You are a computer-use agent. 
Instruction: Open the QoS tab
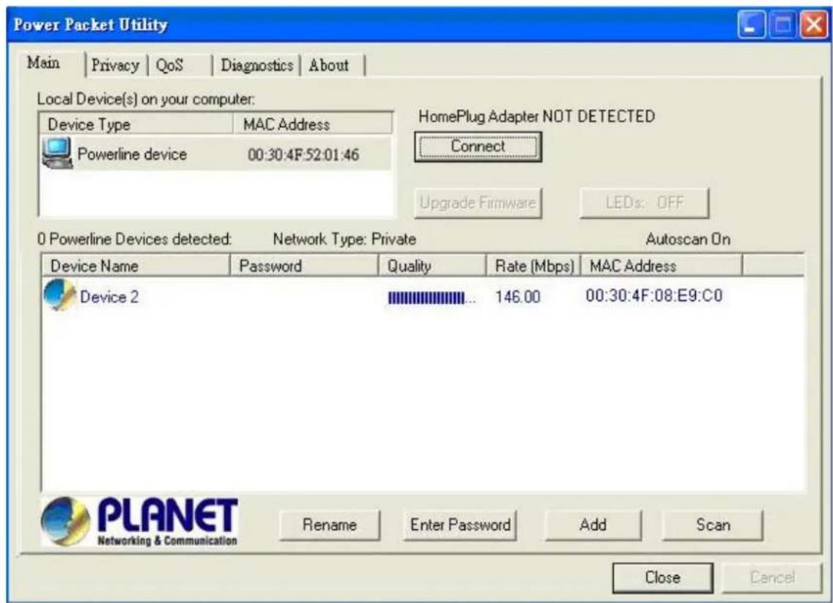click(169, 65)
